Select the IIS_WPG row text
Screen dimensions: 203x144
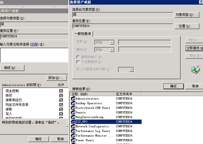click(x=82, y=122)
